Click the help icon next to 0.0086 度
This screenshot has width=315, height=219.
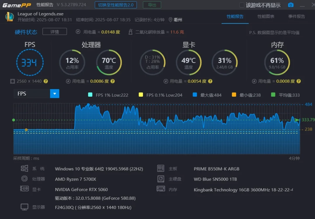113,81
